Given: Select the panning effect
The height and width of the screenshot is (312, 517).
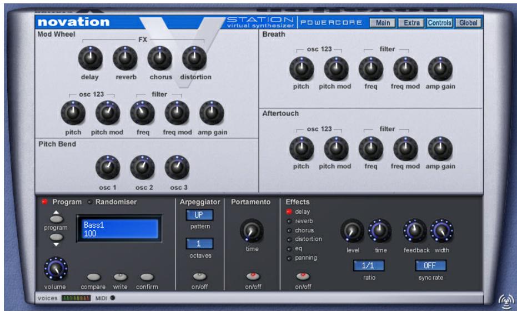Looking at the screenshot, I should (x=289, y=258).
